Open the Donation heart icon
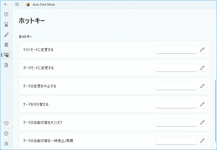 click(6, 123)
